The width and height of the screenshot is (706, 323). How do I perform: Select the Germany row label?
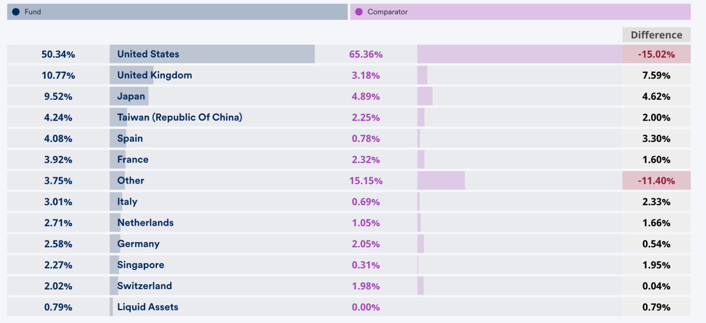[138, 244]
